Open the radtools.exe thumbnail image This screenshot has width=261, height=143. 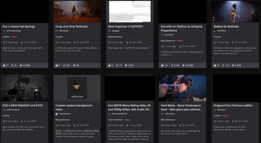point(77,88)
